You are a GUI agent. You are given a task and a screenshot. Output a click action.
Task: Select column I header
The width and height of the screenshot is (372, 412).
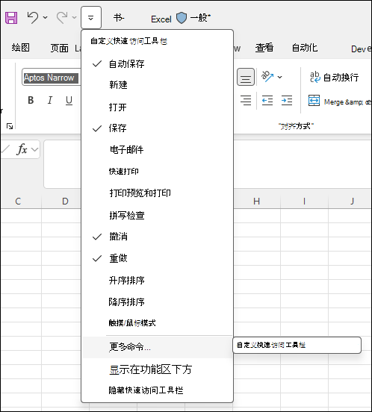coord(304,202)
